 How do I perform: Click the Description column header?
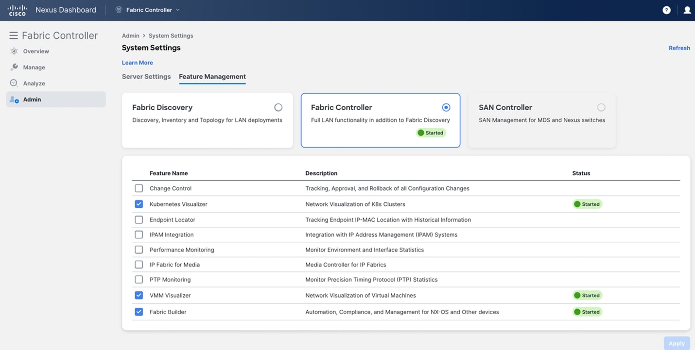point(321,173)
